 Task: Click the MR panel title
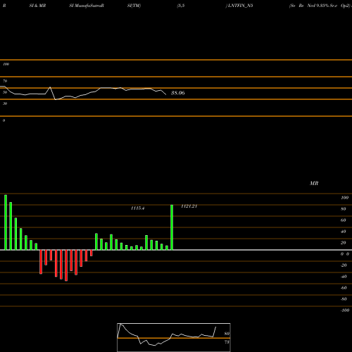(x=314, y=183)
